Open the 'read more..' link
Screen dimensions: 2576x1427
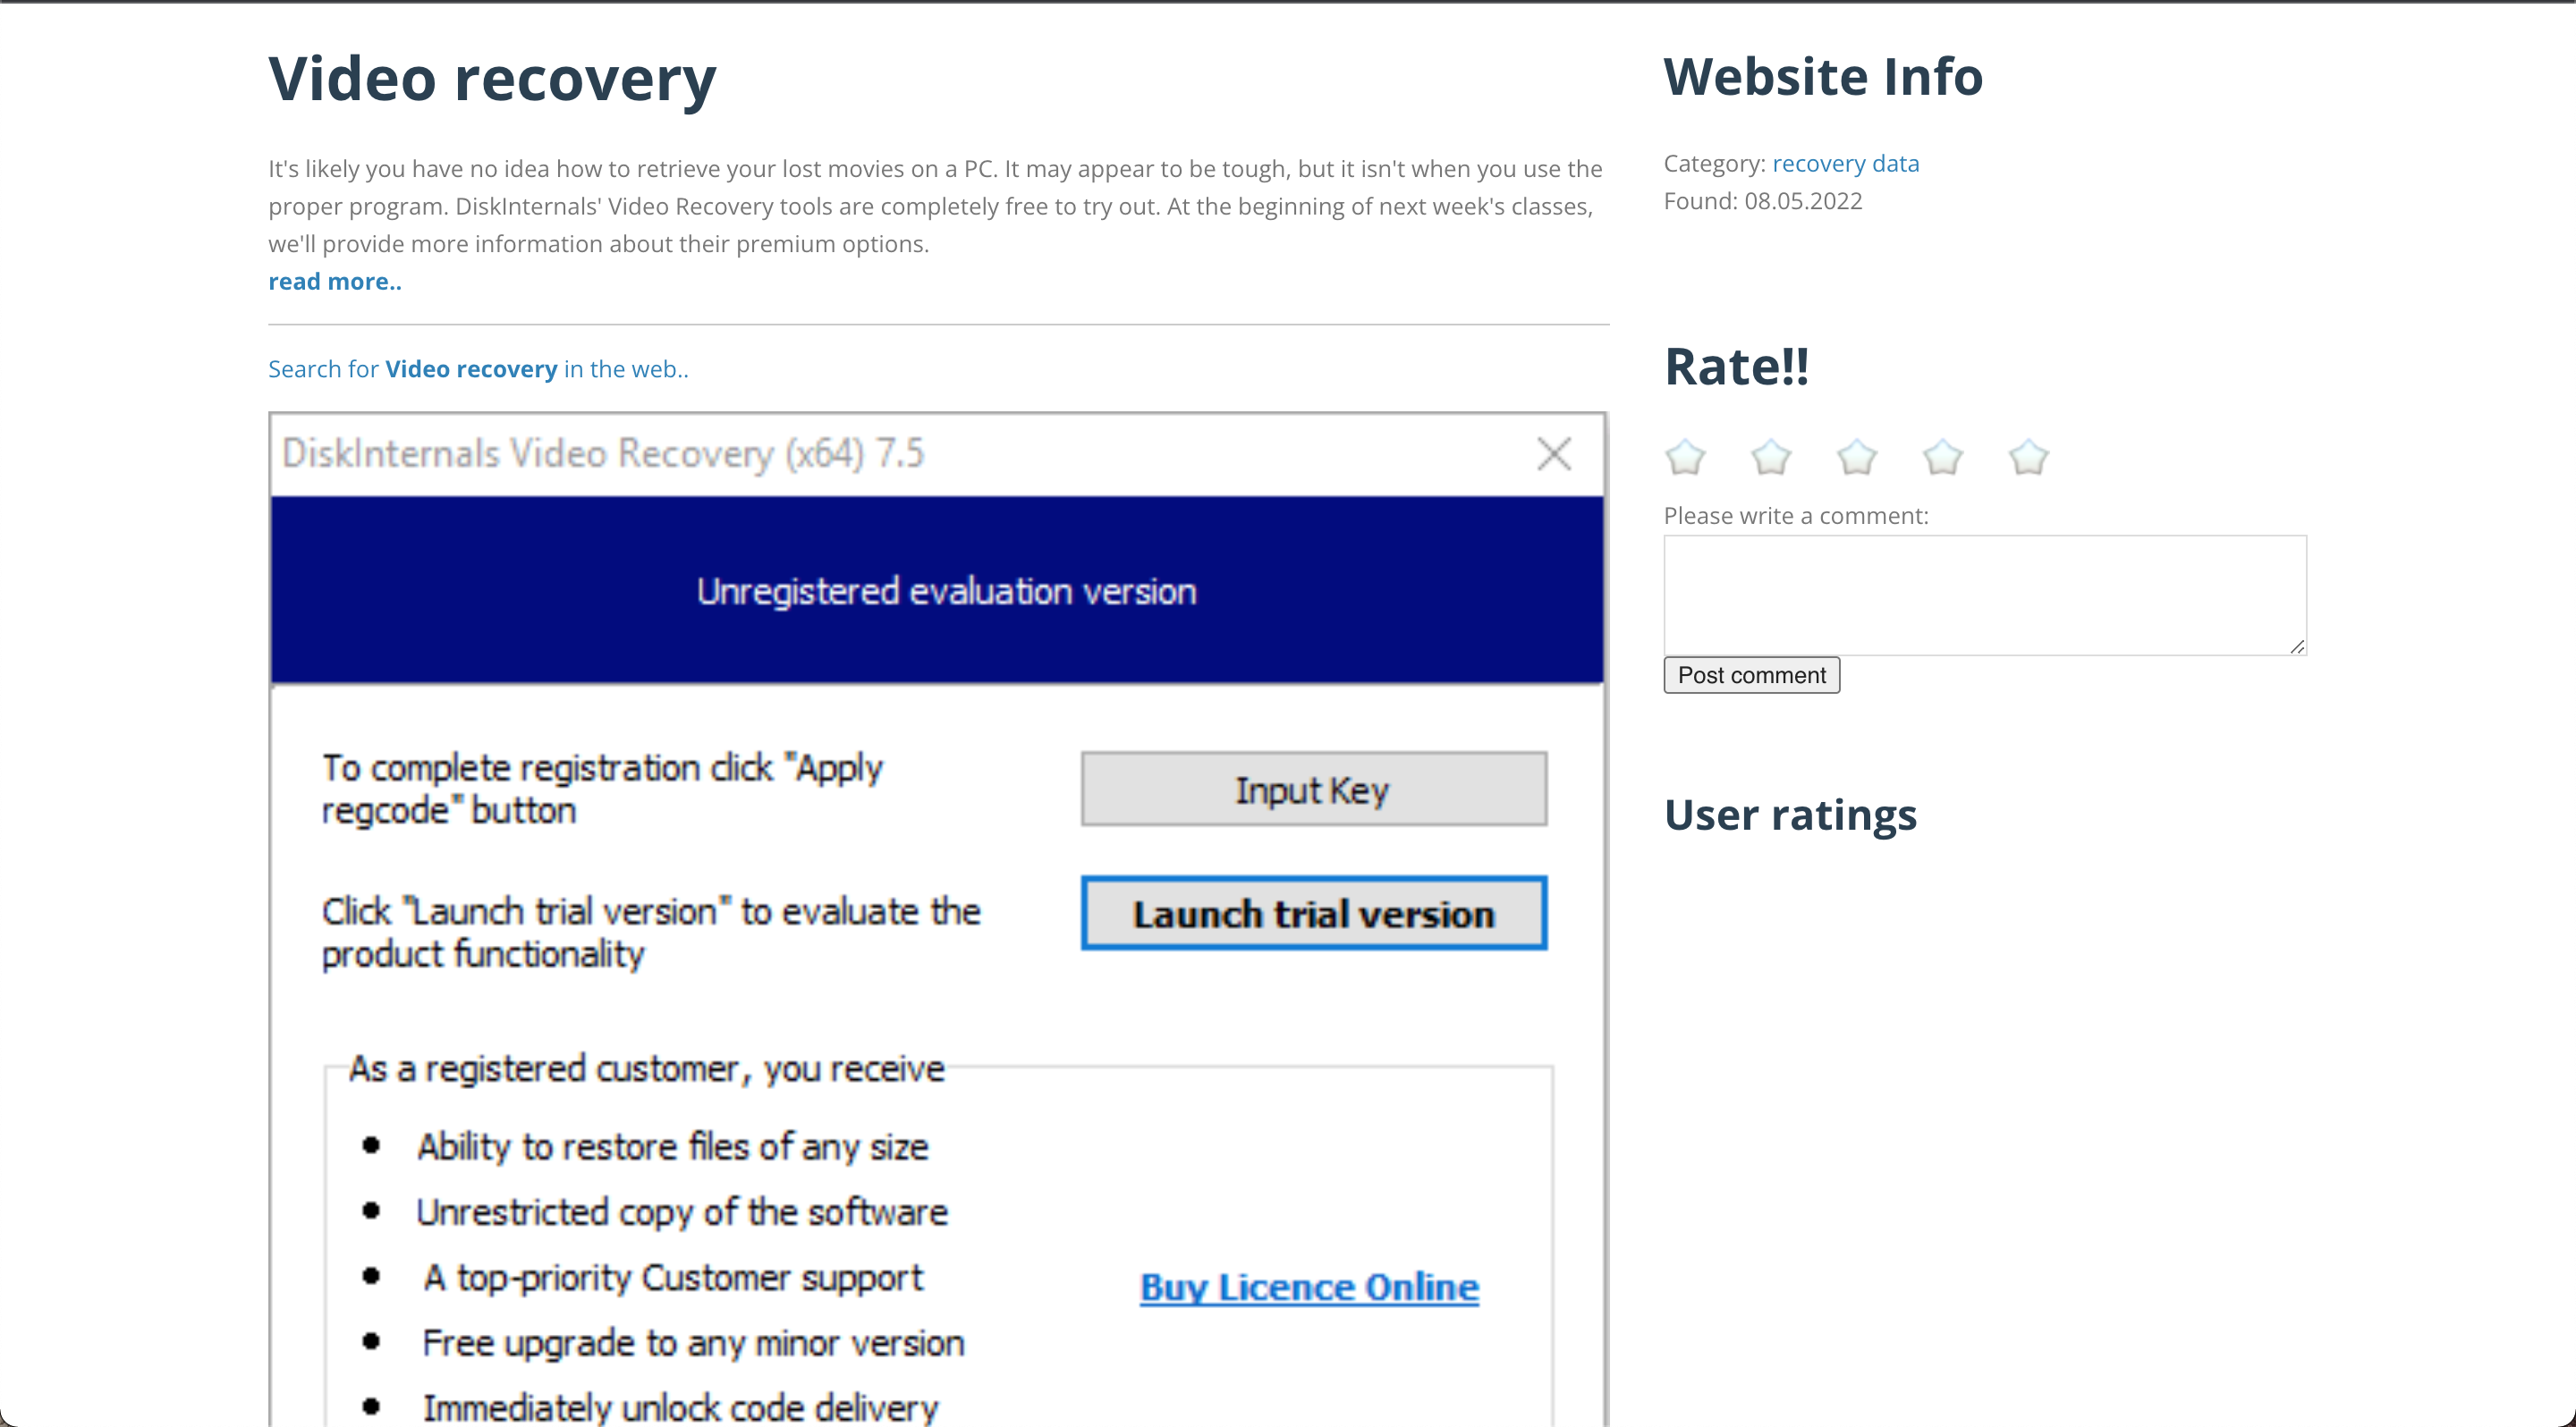(335, 282)
